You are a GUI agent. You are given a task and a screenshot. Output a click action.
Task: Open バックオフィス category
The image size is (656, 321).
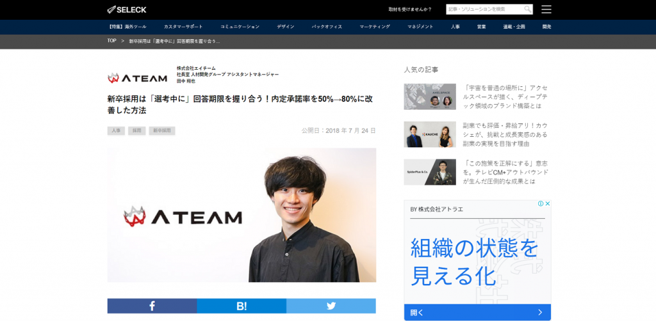pos(327,27)
